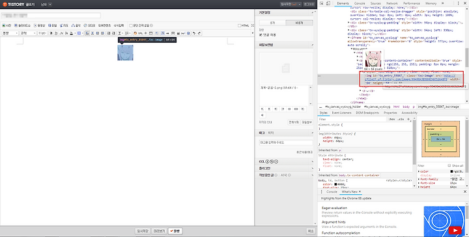Close the What's New drawer tab
This screenshot has width=469, height=237.
[x=360, y=192]
